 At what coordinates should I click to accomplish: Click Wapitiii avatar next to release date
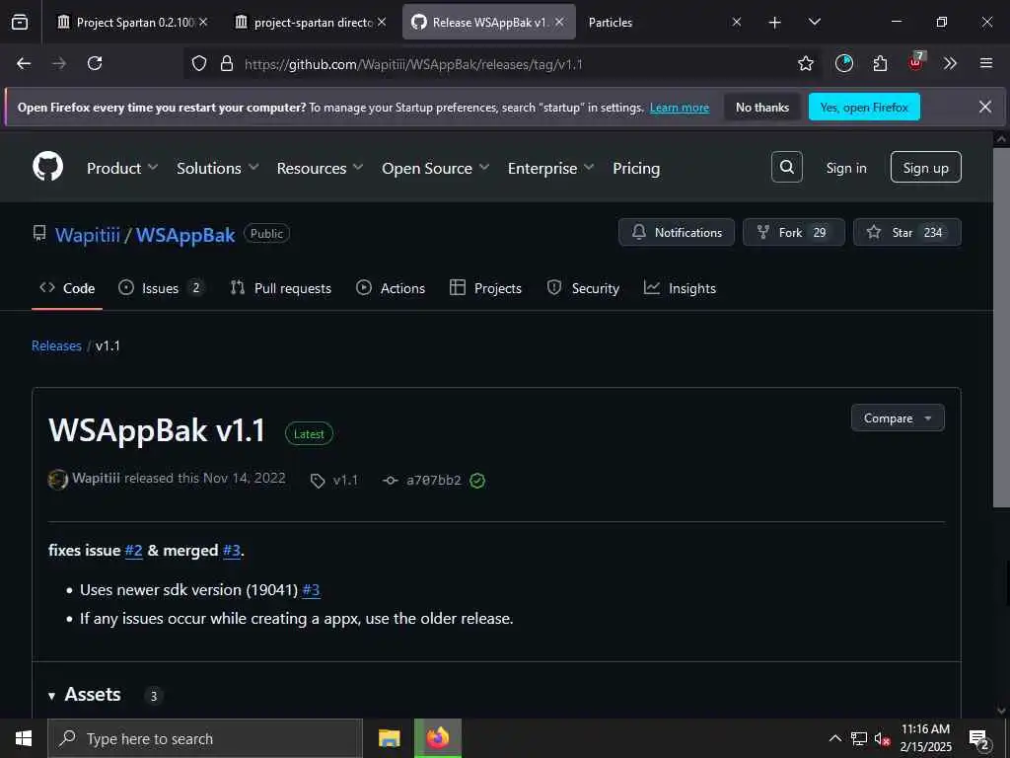coord(58,479)
